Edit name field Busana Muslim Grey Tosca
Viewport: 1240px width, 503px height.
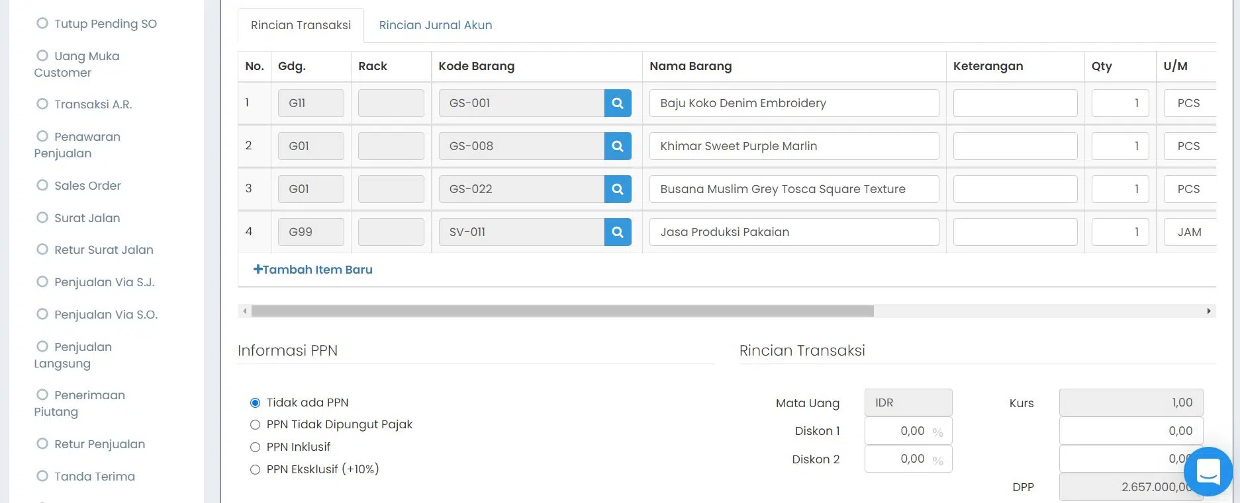coord(794,189)
